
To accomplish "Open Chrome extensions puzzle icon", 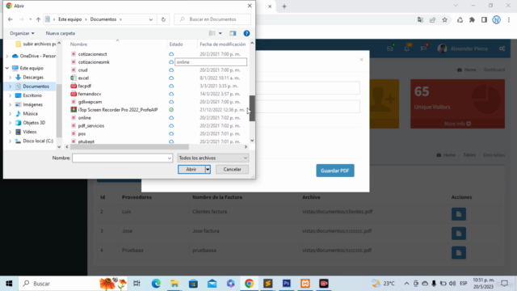I will coord(472,20).
